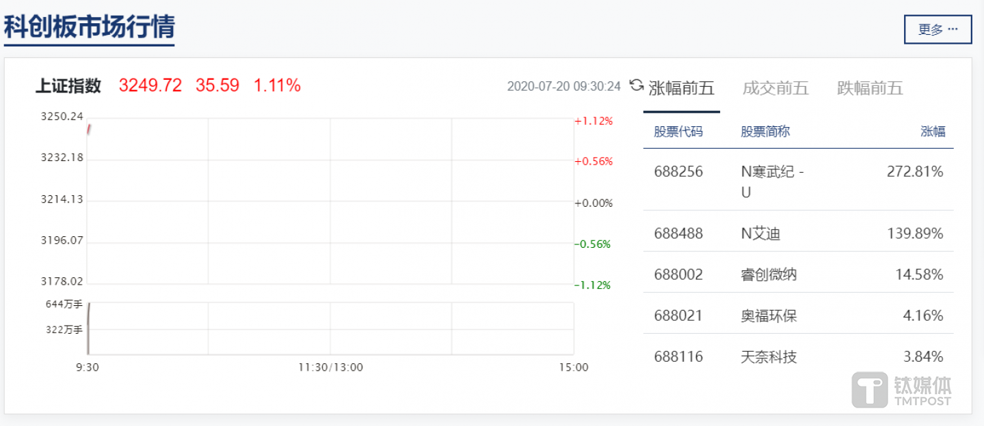Screen dimensions: 984x426
Task: Select the 天奈科技 stock entry
Action: [769, 357]
